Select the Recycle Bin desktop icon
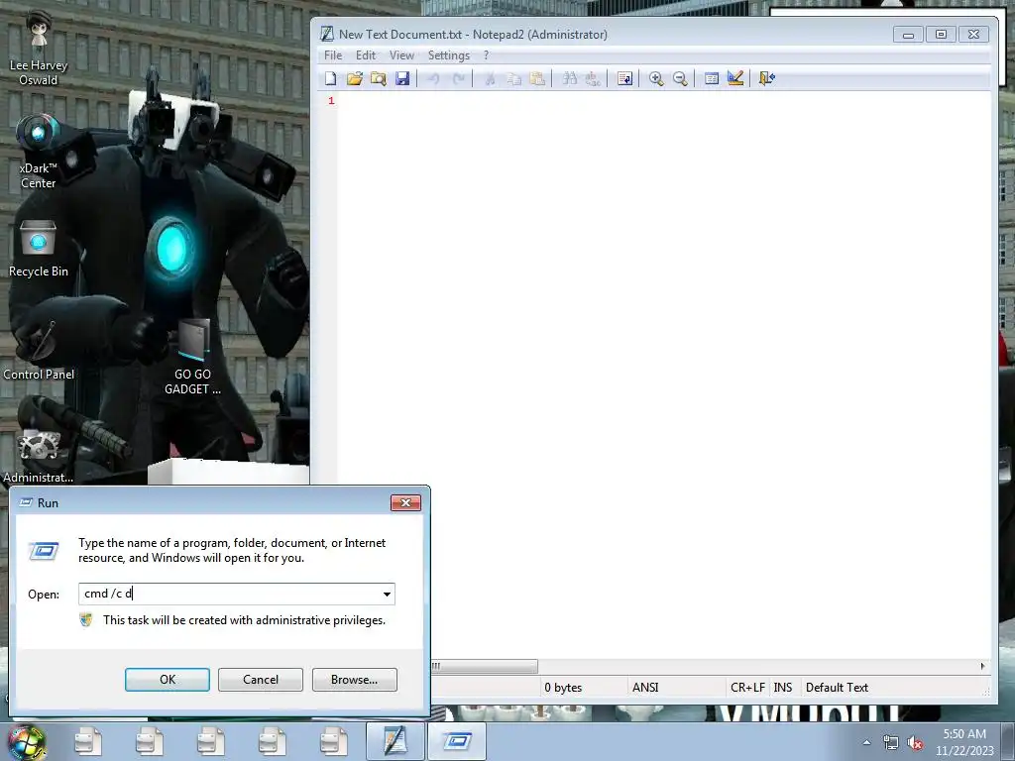Viewport: 1015px width, 761px height. (39, 249)
